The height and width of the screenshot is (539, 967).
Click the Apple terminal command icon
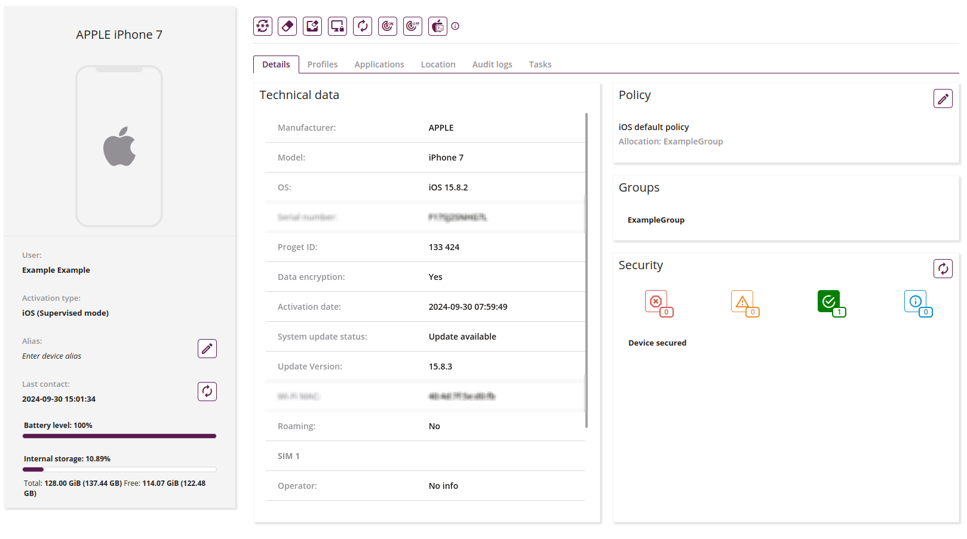click(438, 26)
